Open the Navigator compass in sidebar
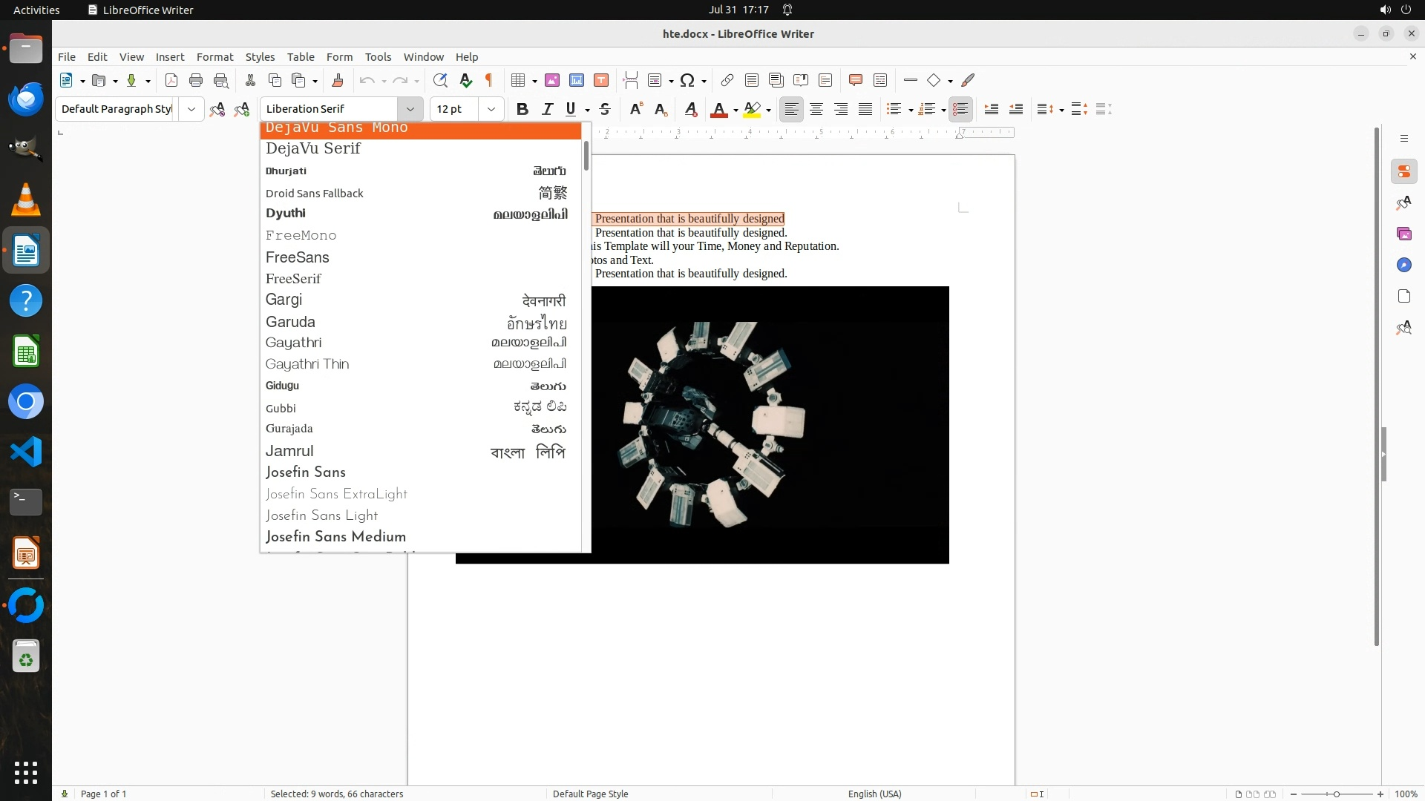Viewport: 1425px width, 801px height. click(x=1403, y=266)
